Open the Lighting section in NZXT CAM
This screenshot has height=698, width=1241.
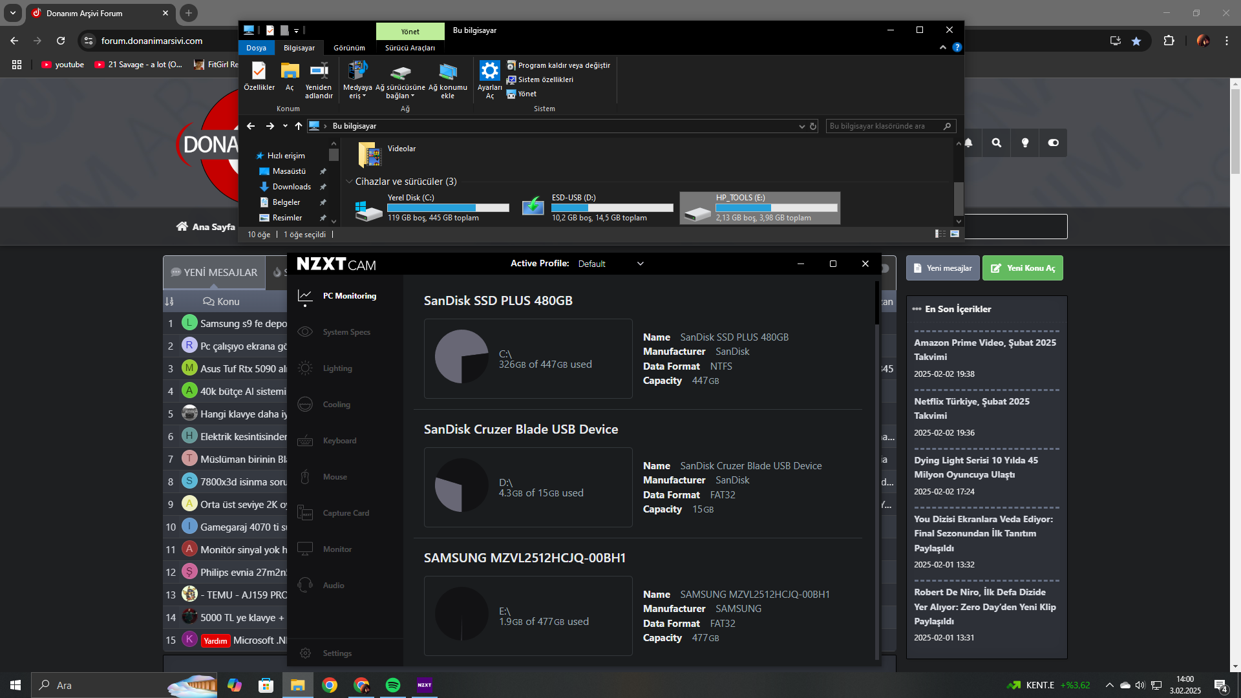click(337, 368)
